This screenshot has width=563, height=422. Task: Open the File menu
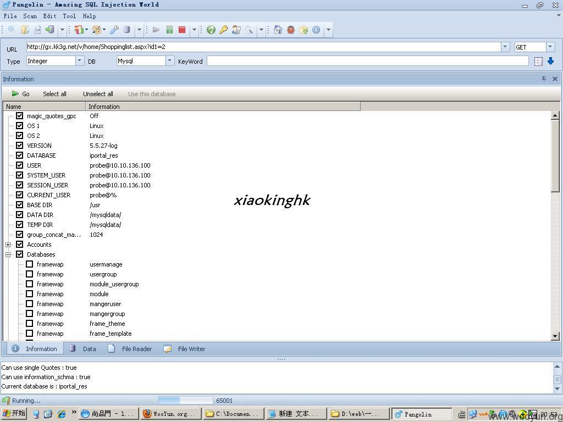pyautogui.click(x=10, y=16)
